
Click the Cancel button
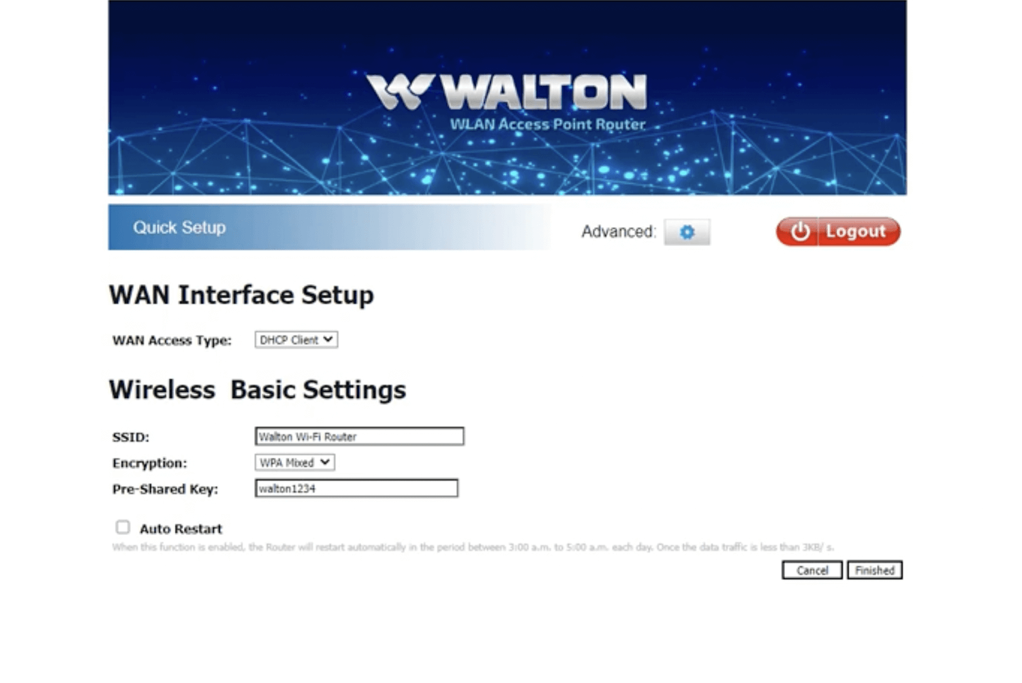[812, 571]
